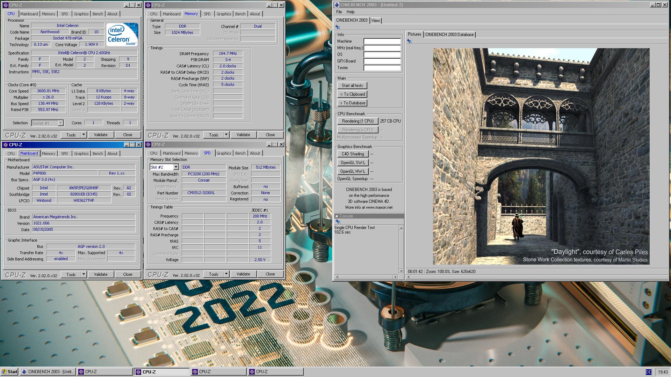Image resolution: width=671 pixels, height=377 pixels.
Task: Click the Console horizontal scrollbar right arrow
Action: pos(396,277)
